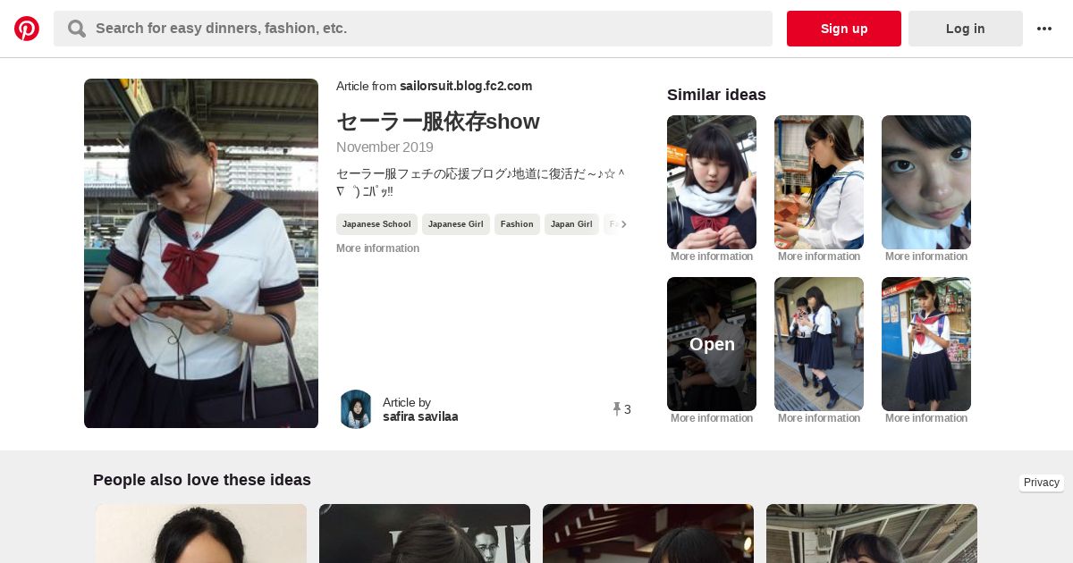Select the Japanese Girl tag
1073x563 pixels.
(x=455, y=224)
